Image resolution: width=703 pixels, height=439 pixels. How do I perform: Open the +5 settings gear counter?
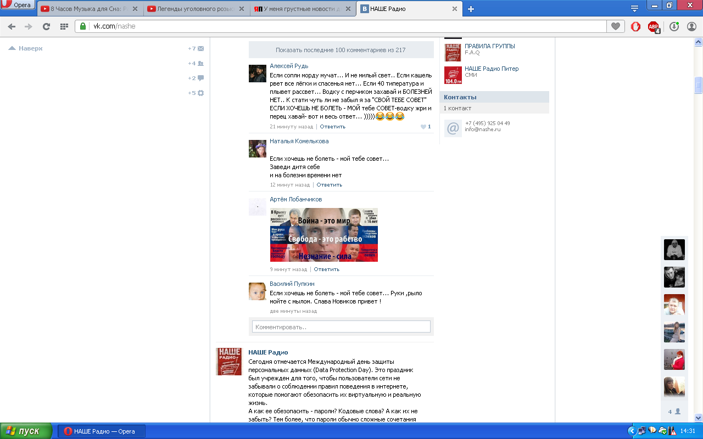(x=196, y=93)
